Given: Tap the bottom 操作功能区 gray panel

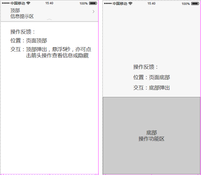Looking at the screenshot, I should coord(152,136).
